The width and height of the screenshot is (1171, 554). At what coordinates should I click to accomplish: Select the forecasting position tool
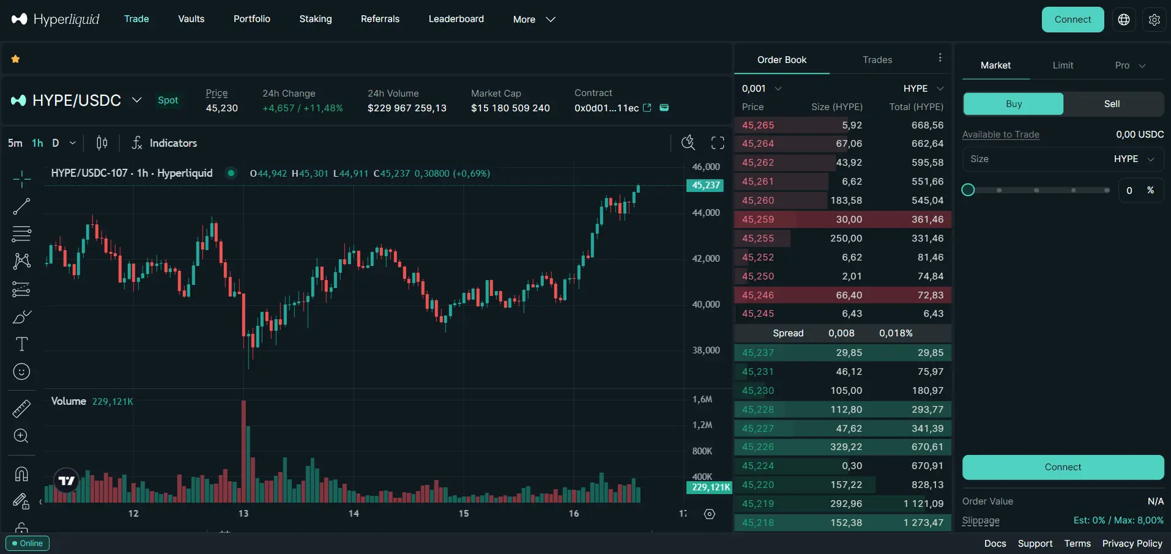pyautogui.click(x=21, y=289)
